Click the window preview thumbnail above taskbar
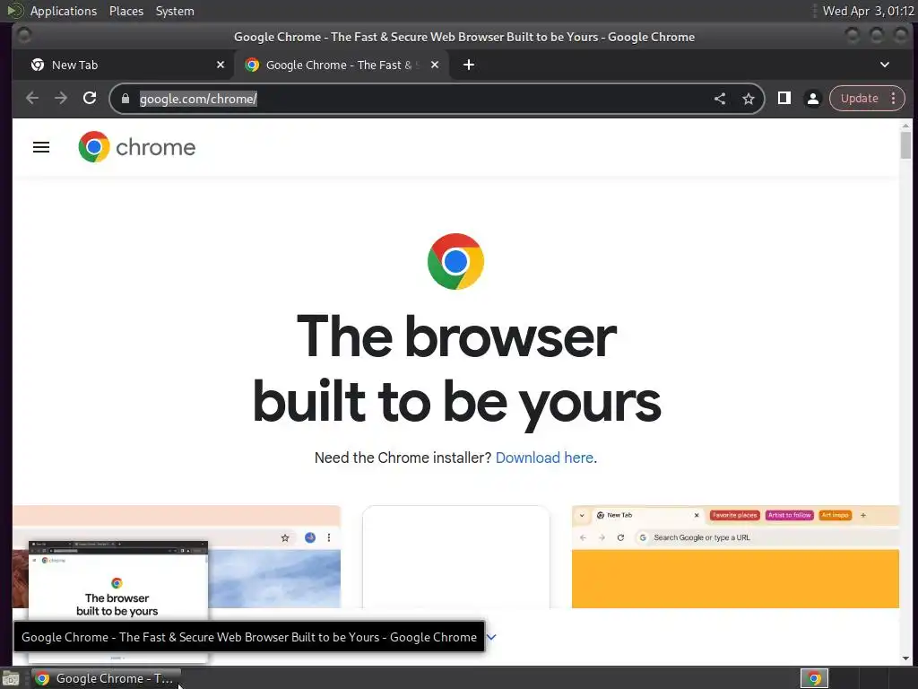The height and width of the screenshot is (689, 918). point(118,580)
